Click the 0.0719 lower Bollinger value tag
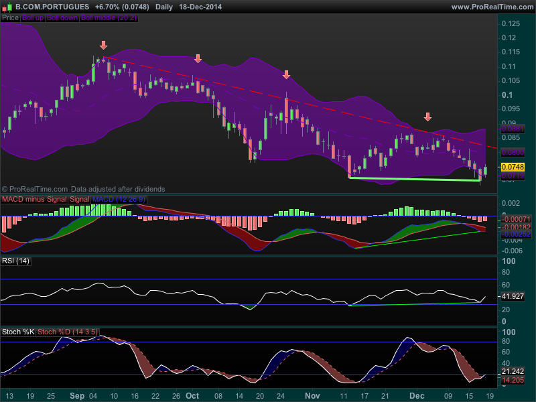This screenshot has height=402, width=536. tap(513, 176)
